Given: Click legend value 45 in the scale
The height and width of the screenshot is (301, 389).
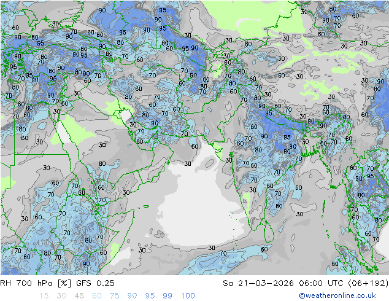Looking at the screenshot, I should [x=79, y=296].
